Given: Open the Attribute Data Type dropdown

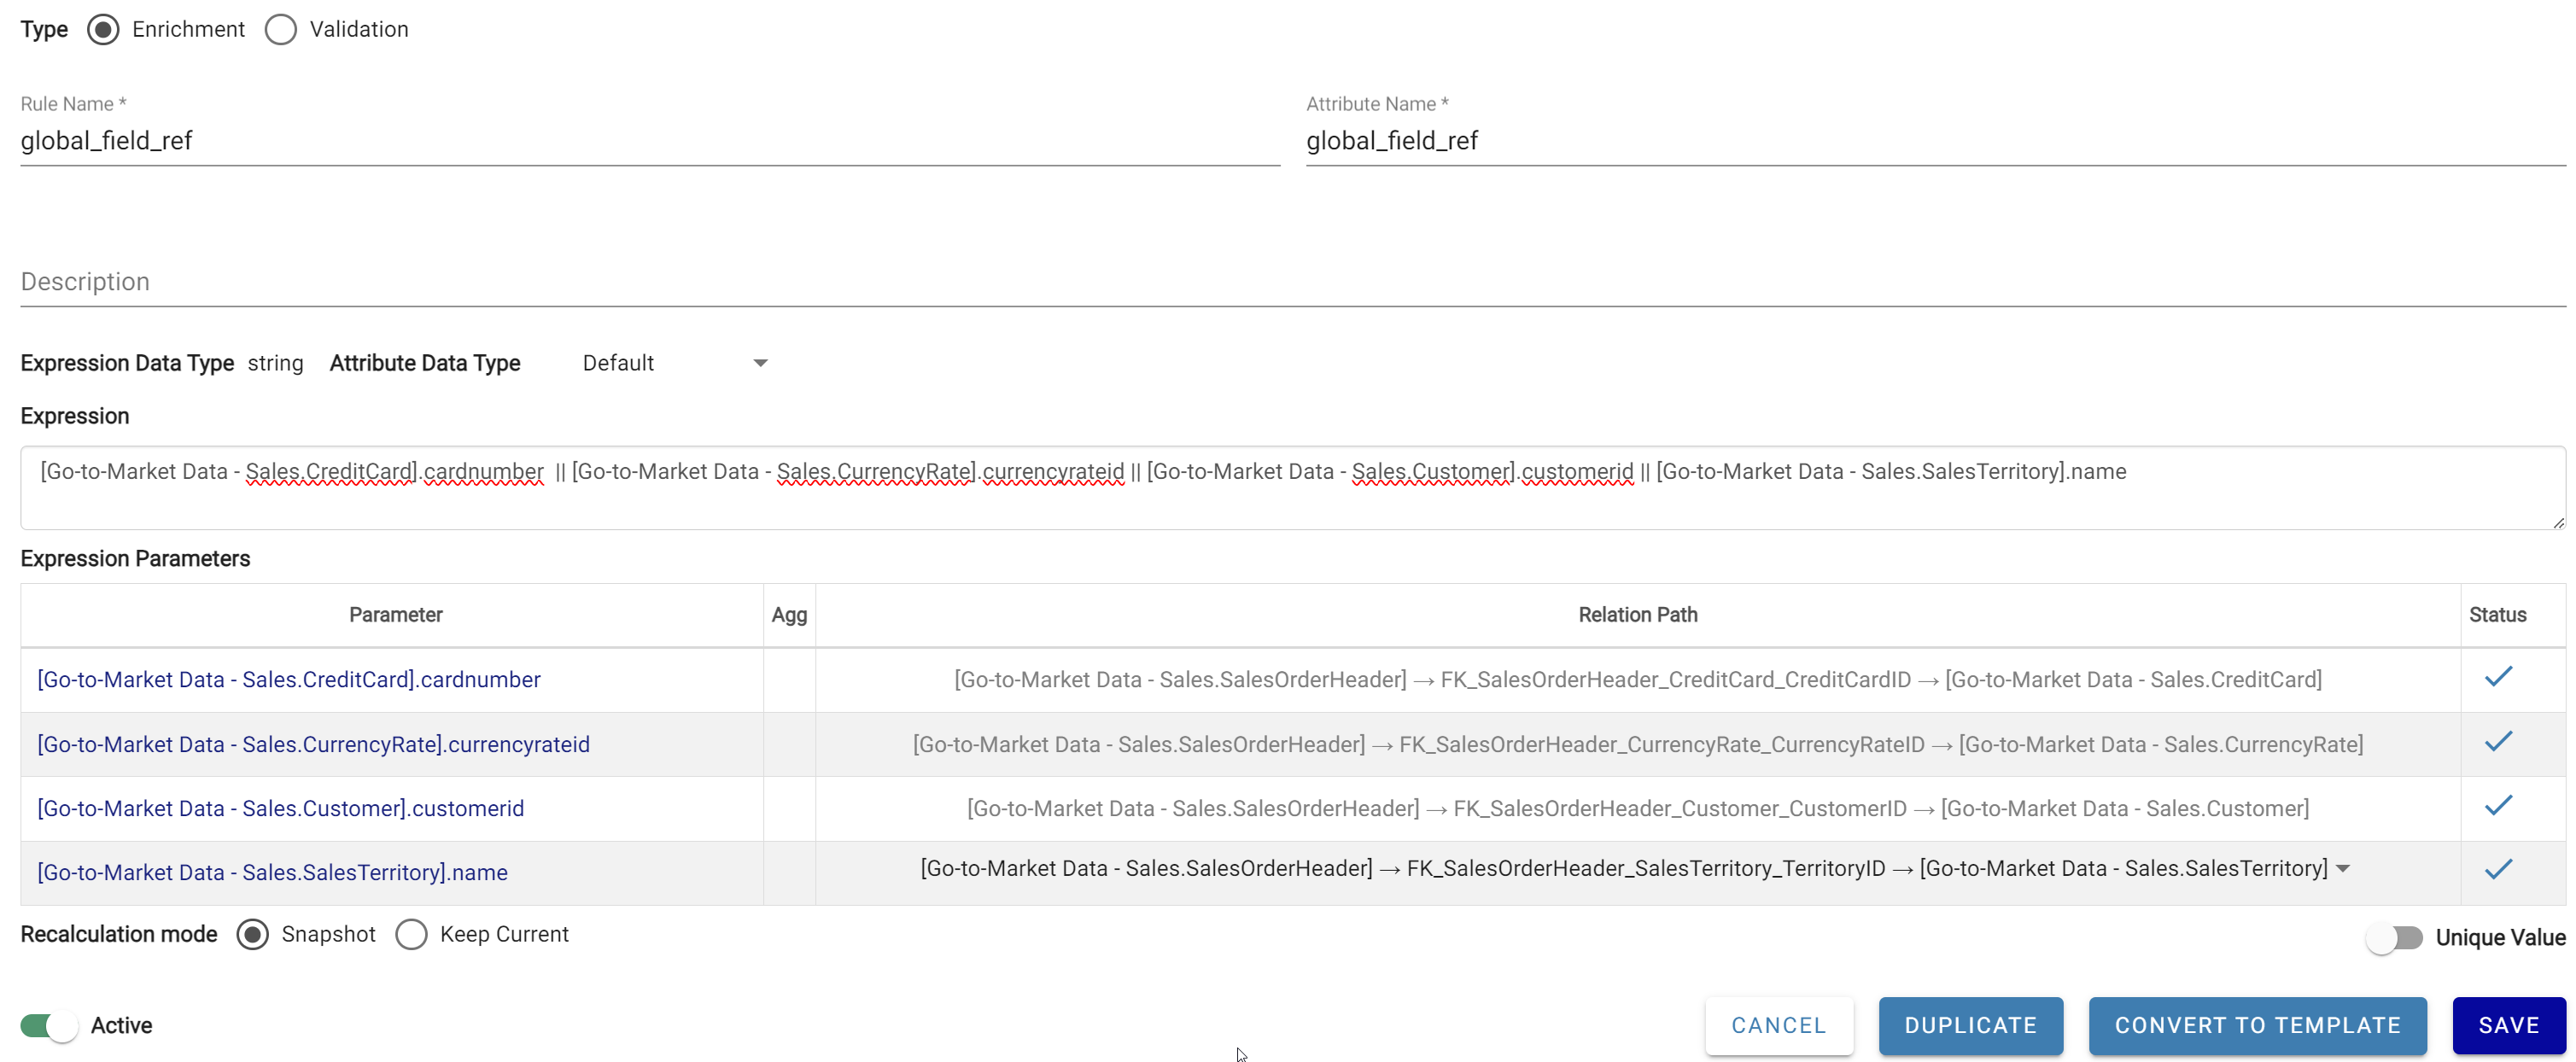Looking at the screenshot, I should click(x=676, y=363).
